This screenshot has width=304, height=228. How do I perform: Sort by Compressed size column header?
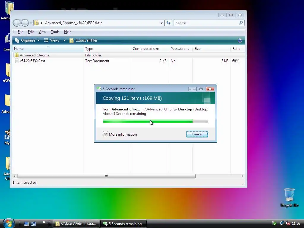click(150, 49)
